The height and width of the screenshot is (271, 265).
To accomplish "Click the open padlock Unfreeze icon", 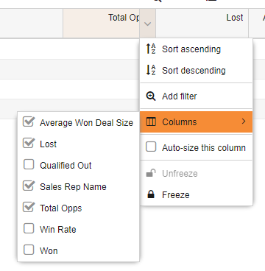I will (x=151, y=173).
